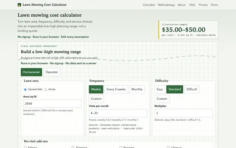236x148 pixels.
Task: Select the Homeowner mode tab
Action: click(x=31, y=72)
